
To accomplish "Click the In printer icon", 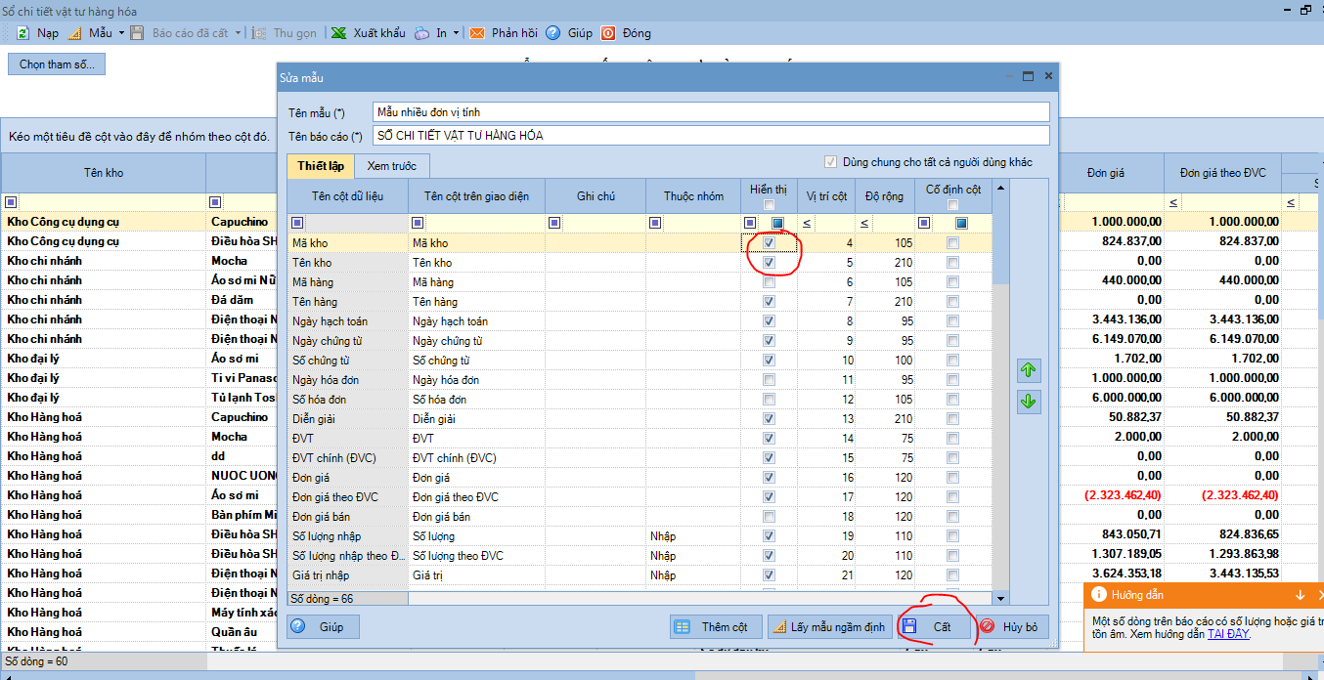I will click(421, 33).
